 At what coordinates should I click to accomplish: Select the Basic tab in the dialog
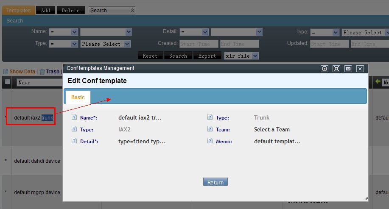(x=78, y=97)
